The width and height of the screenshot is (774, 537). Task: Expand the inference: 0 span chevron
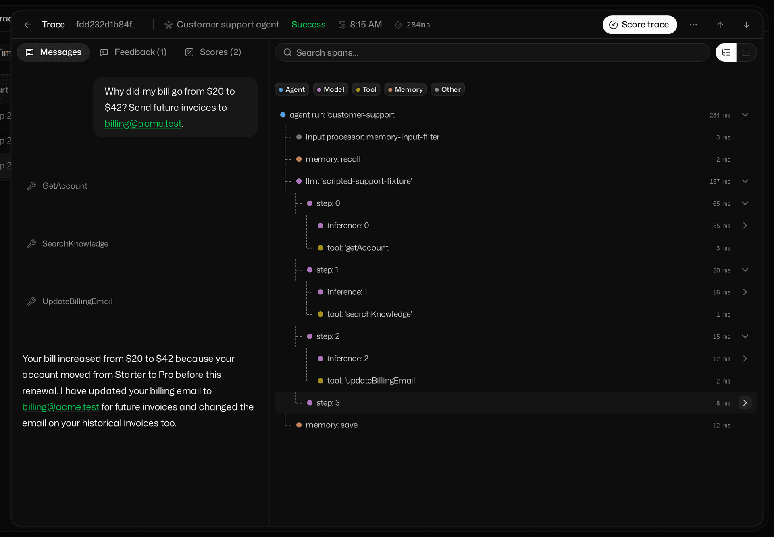[x=745, y=226]
